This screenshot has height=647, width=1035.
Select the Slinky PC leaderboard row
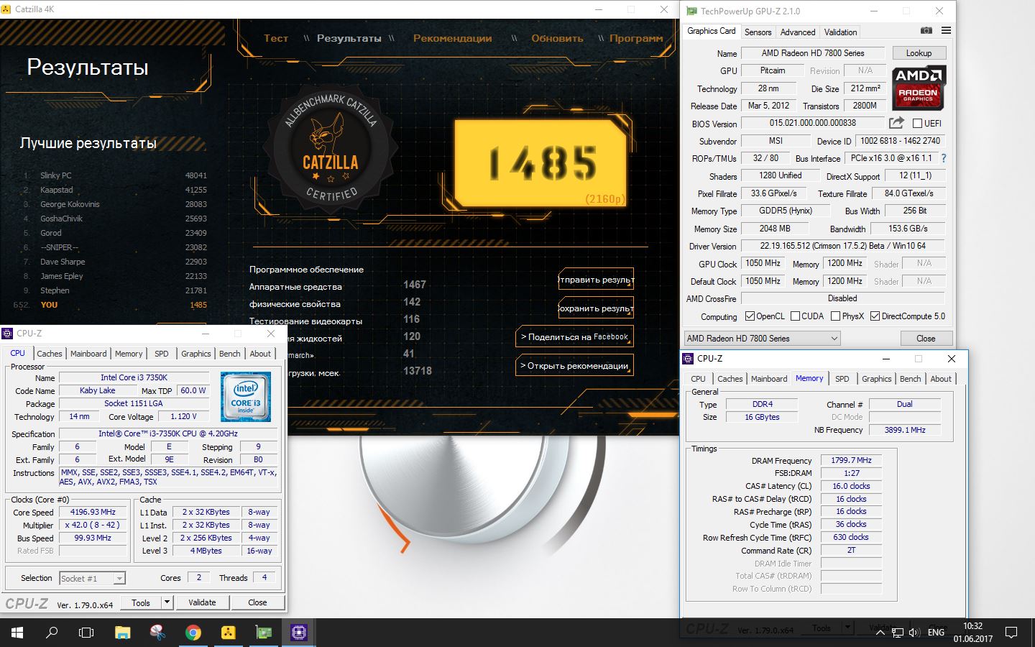(x=115, y=175)
